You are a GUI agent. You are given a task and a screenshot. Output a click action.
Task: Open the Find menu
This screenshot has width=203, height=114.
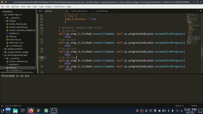23,7
